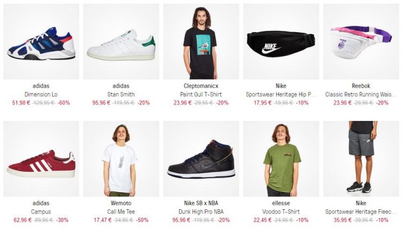Click the Dimension Lo product title
This screenshot has width=402, height=228.
pyautogui.click(x=41, y=94)
